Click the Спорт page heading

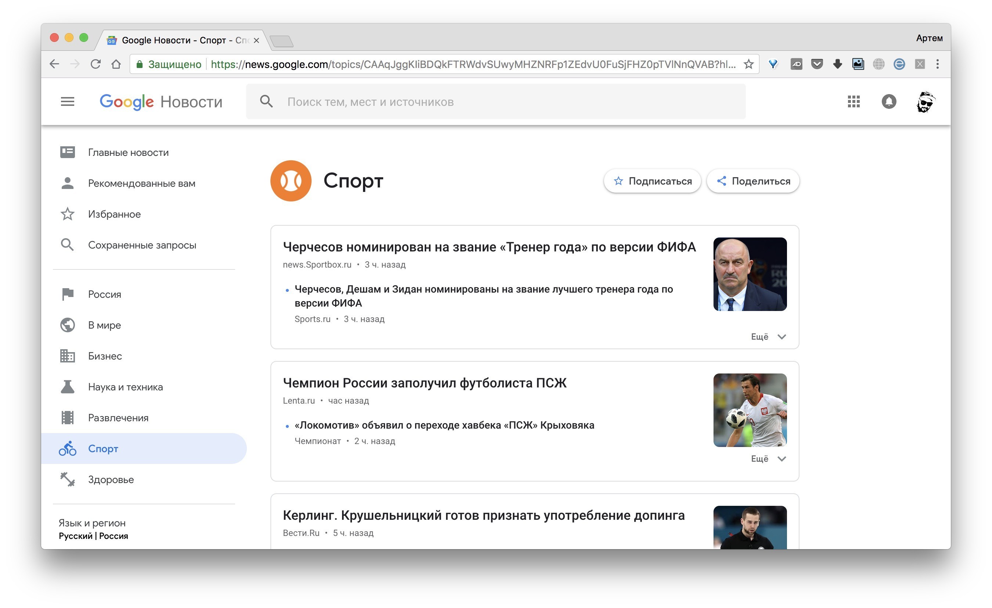(353, 181)
